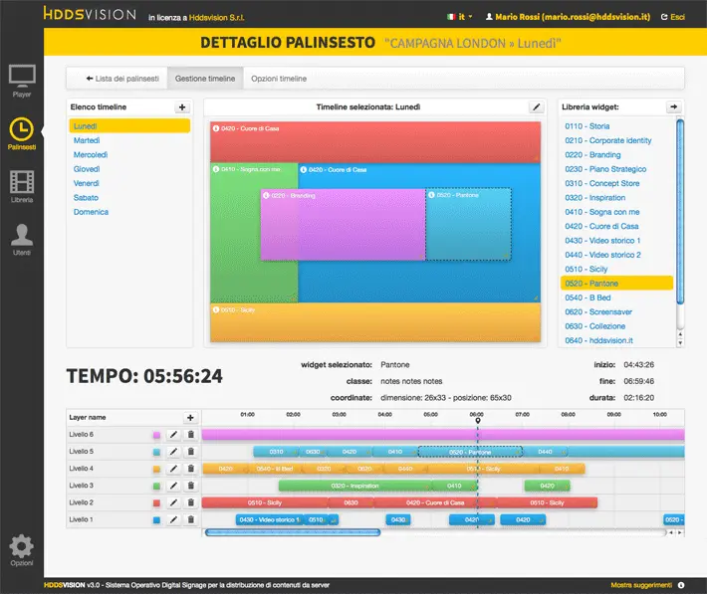This screenshot has width=707, height=594.
Task: Switch to Gestione timeline tab
Action: coord(205,79)
